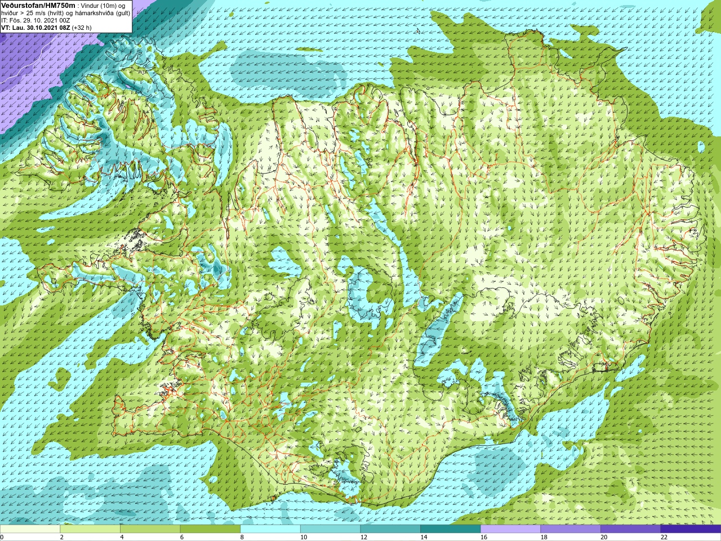Viewport: 721px width, 541px height.
Task: Click the 'VT: Lau. 30.10.2021 08Z (+32 h)' line
Action: [46, 28]
